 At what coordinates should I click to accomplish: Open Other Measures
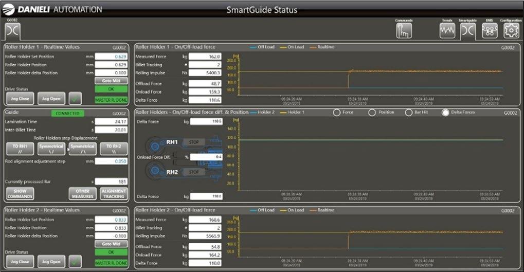(x=83, y=193)
